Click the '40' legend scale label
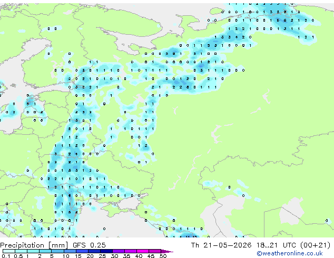Screen dimensions: 334x258 139,256
